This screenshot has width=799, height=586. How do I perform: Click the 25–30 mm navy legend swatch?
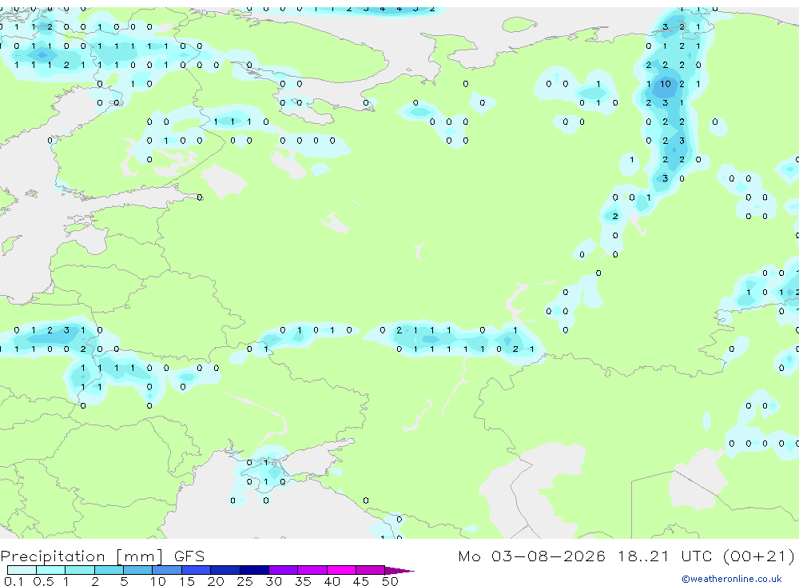254,570
